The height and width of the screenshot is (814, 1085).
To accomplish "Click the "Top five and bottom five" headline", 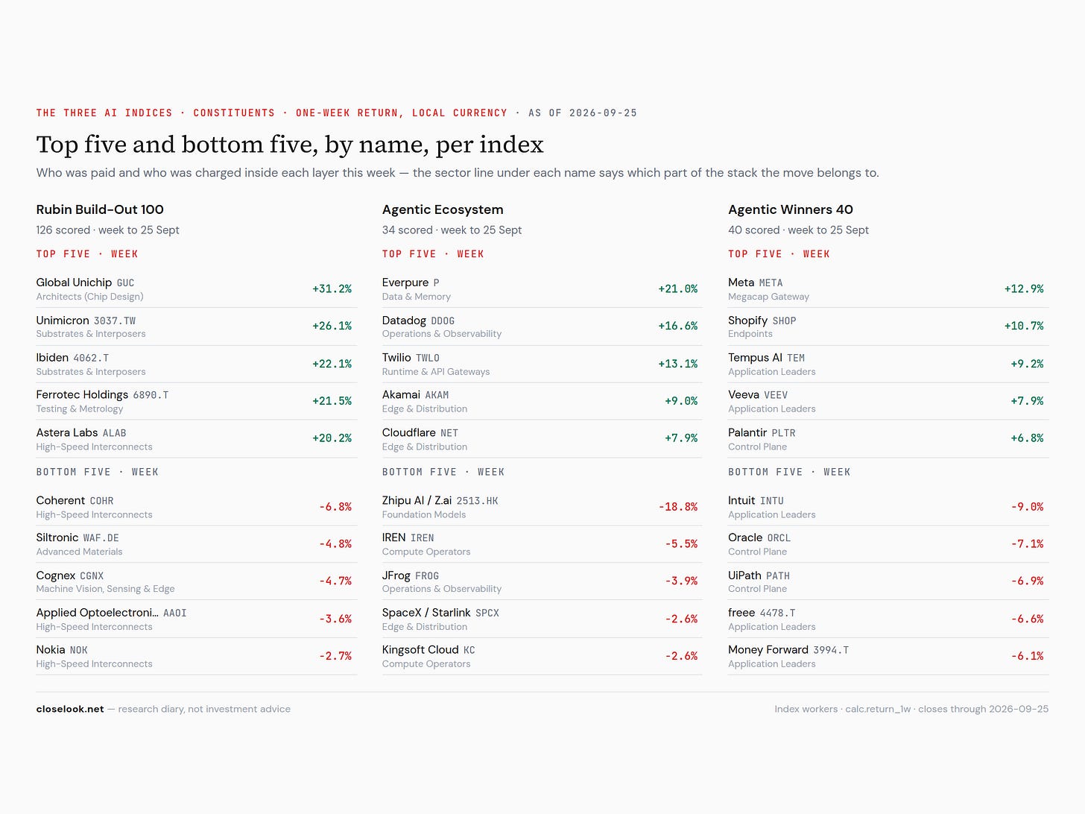I will (290, 145).
